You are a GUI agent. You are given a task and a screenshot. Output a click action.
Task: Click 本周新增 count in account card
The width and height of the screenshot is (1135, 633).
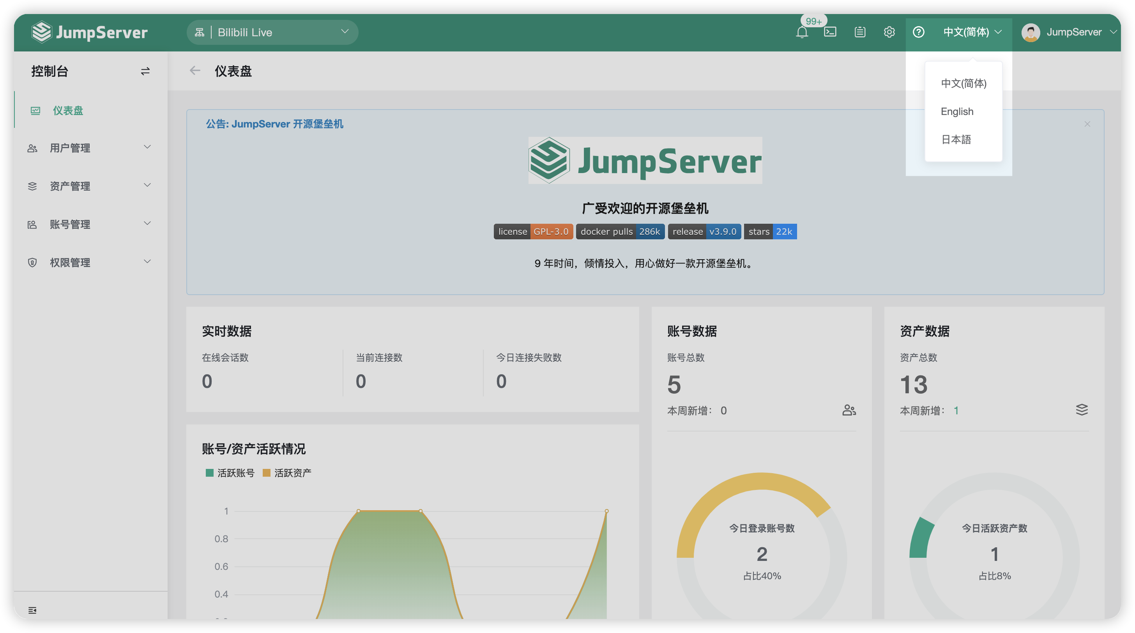click(723, 410)
